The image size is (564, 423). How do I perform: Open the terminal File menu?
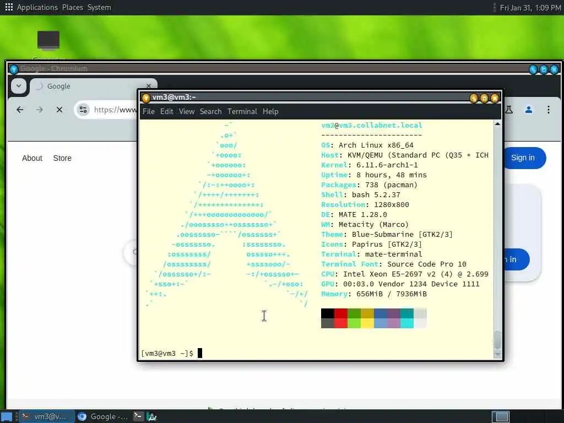(x=149, y=111)
